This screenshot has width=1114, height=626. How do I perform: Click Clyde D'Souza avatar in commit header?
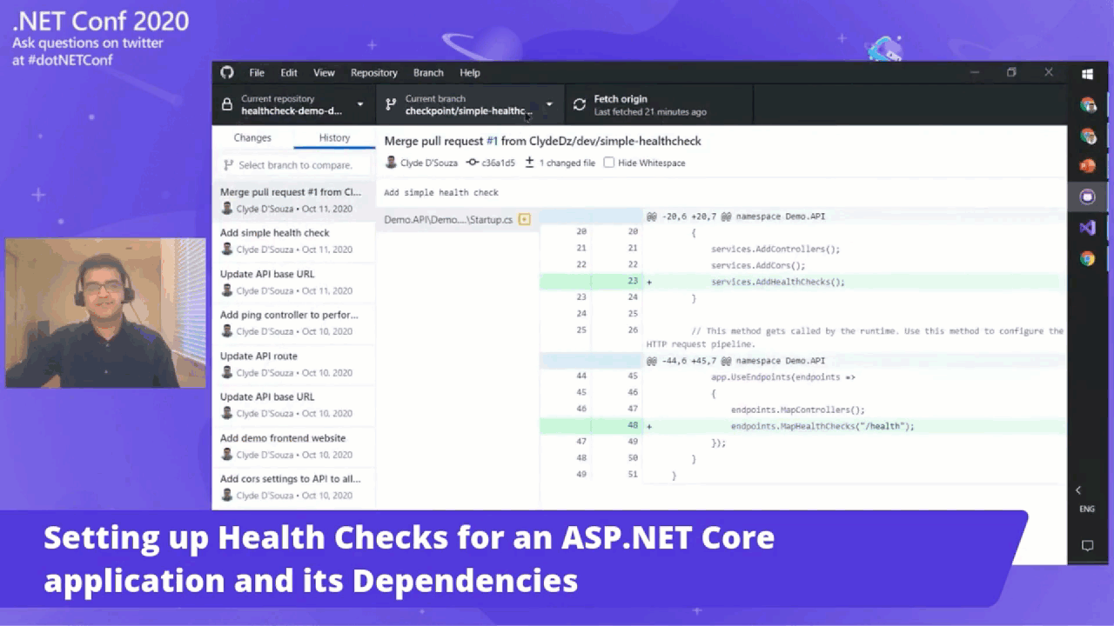click(391, 163)
